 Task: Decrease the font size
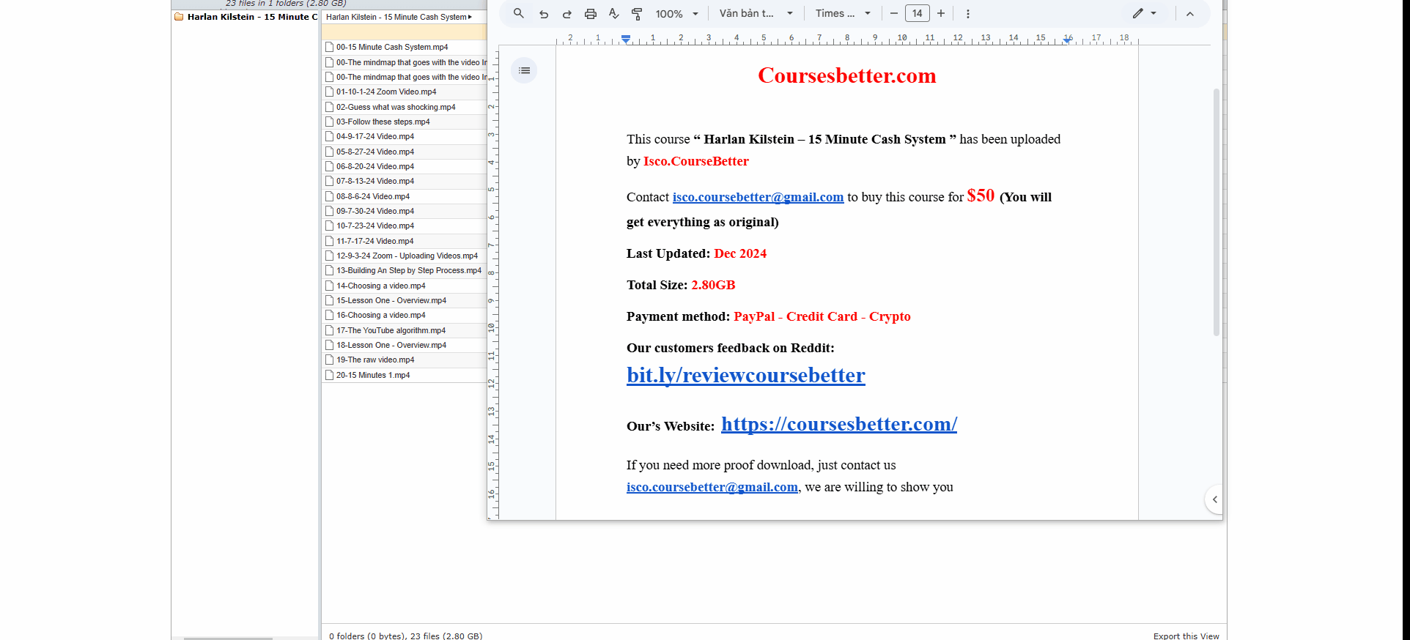tap(894, 13)
